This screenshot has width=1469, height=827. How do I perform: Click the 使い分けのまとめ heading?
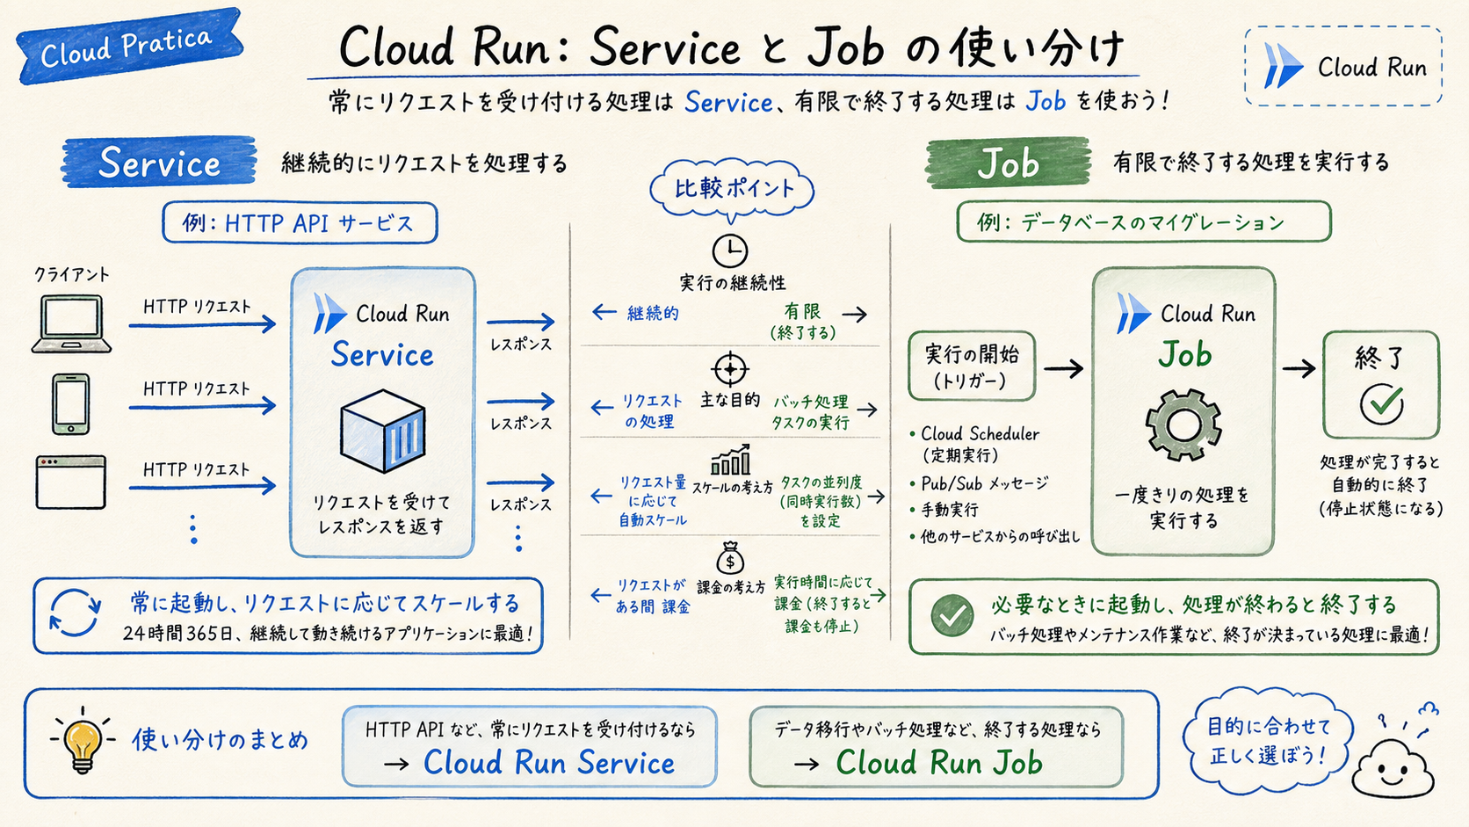click(221, 740)
